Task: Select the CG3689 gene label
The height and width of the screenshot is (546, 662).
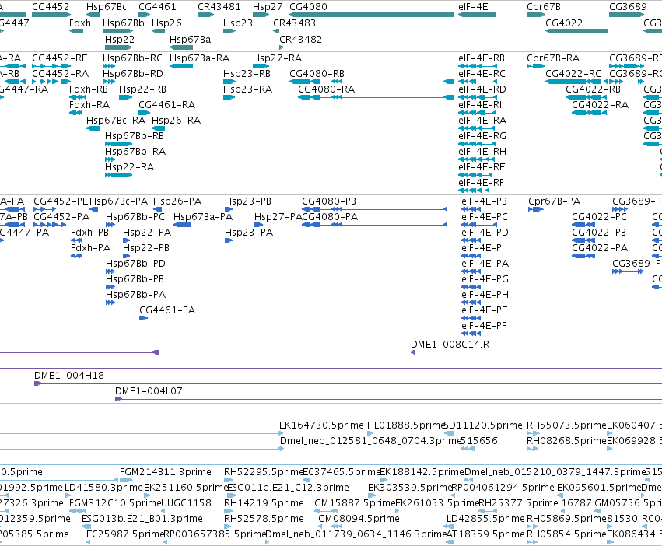Action: click(628, 7)
